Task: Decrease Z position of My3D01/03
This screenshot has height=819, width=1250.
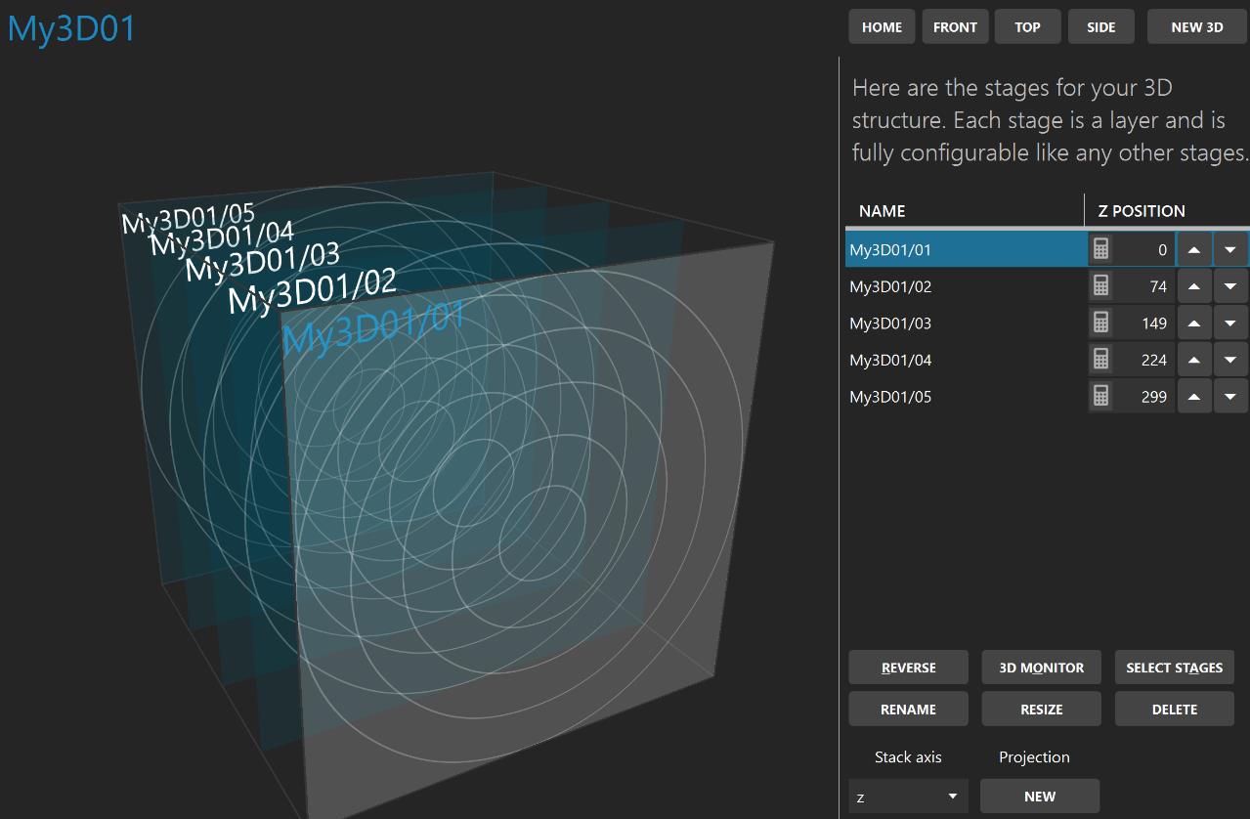Action: pyautogui.click(x=1230, y=323)
